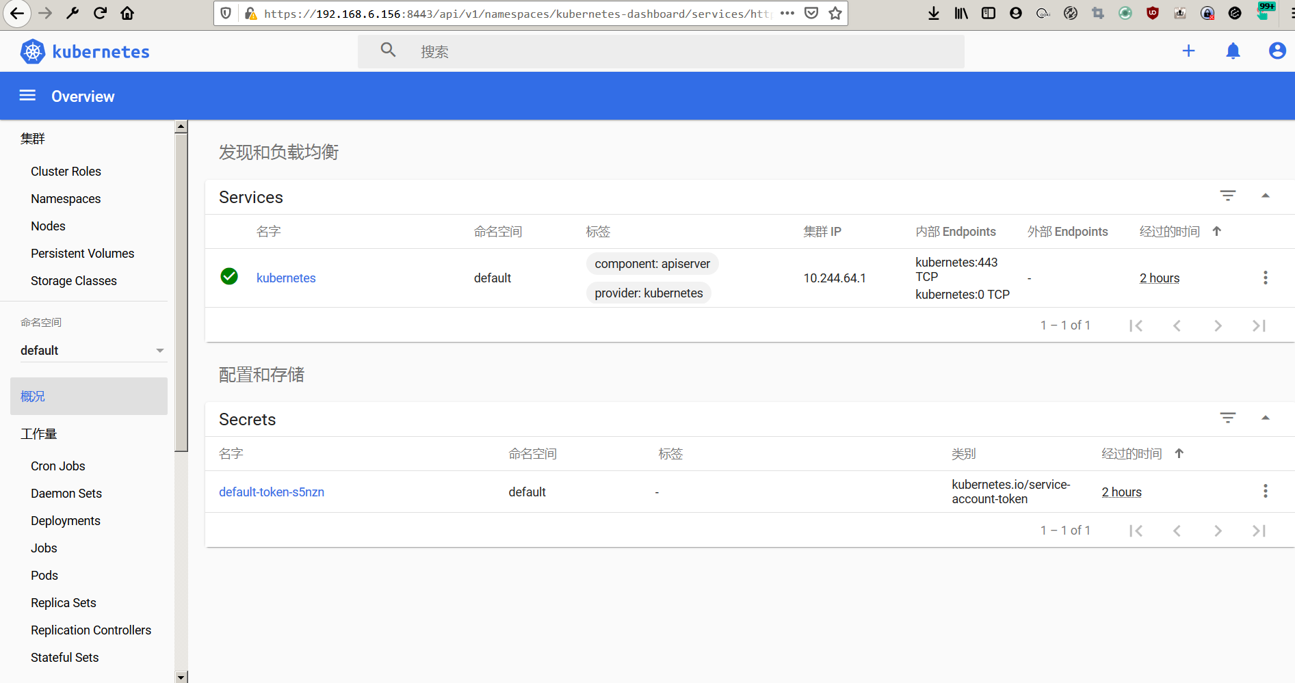Collapse the Services card
The width and height of the screenshot is (1295, 683).
[1266, 196]
